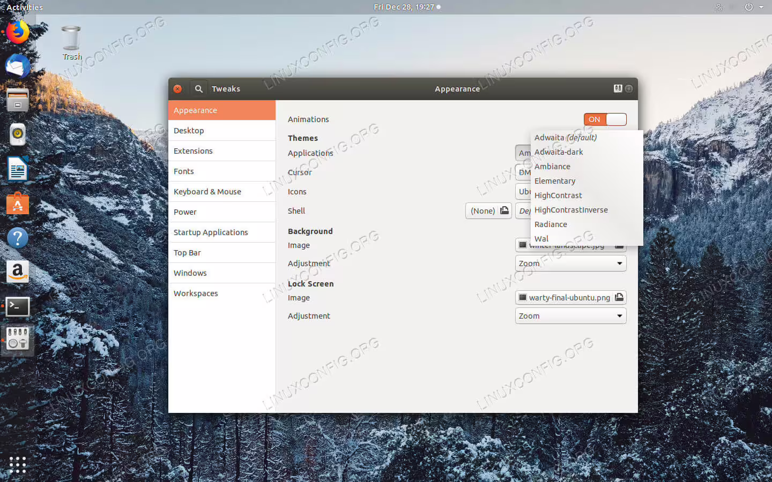This screenshot has height=482, width=772.
Task: Select Elementary theme option
Action: 587,181
